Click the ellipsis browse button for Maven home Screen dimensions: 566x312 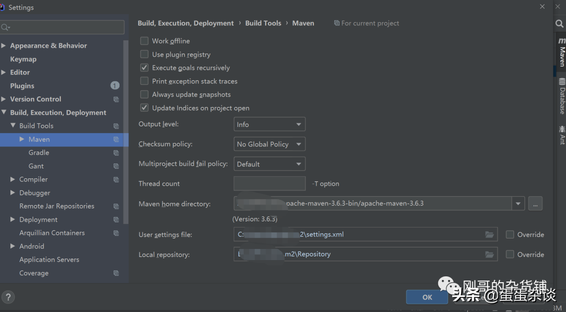[535, 203]
